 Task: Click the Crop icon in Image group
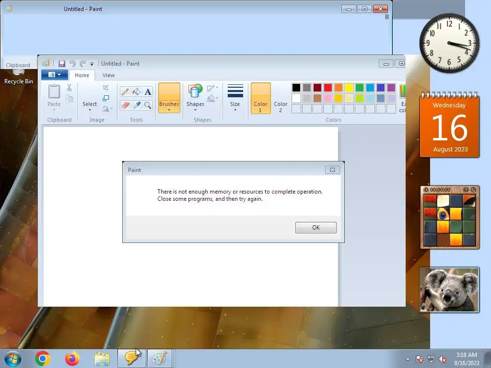point(106,88)
